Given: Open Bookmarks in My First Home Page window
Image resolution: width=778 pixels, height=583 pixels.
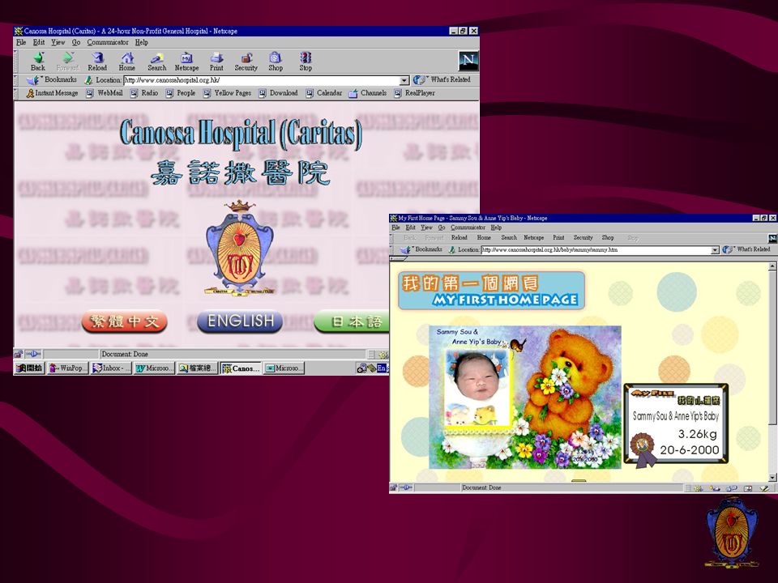Looking at the screenshot, I should click(421, 250).
